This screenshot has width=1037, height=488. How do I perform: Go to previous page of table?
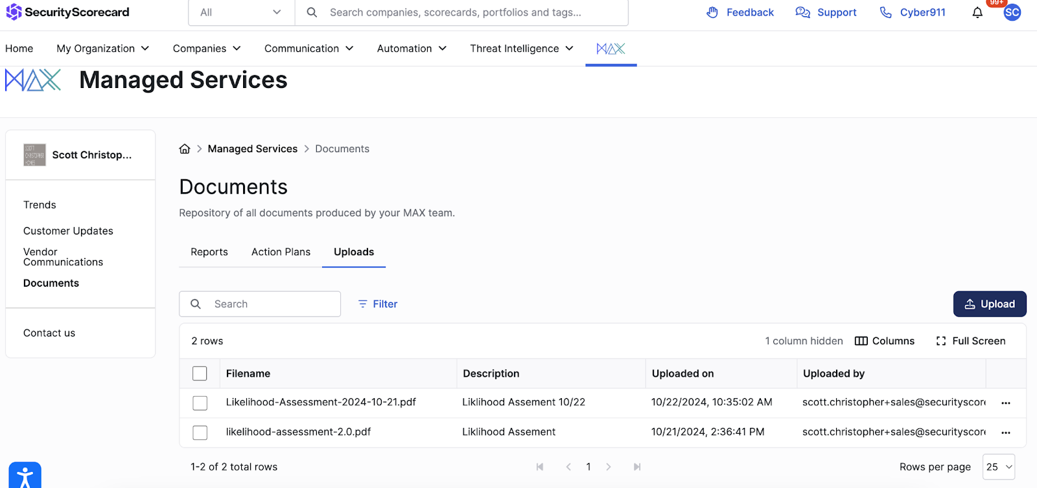point(568,467)
